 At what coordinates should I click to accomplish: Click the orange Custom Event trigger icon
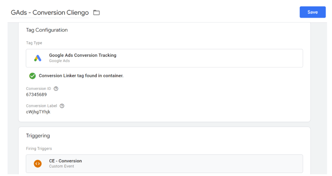click(38, 163)
